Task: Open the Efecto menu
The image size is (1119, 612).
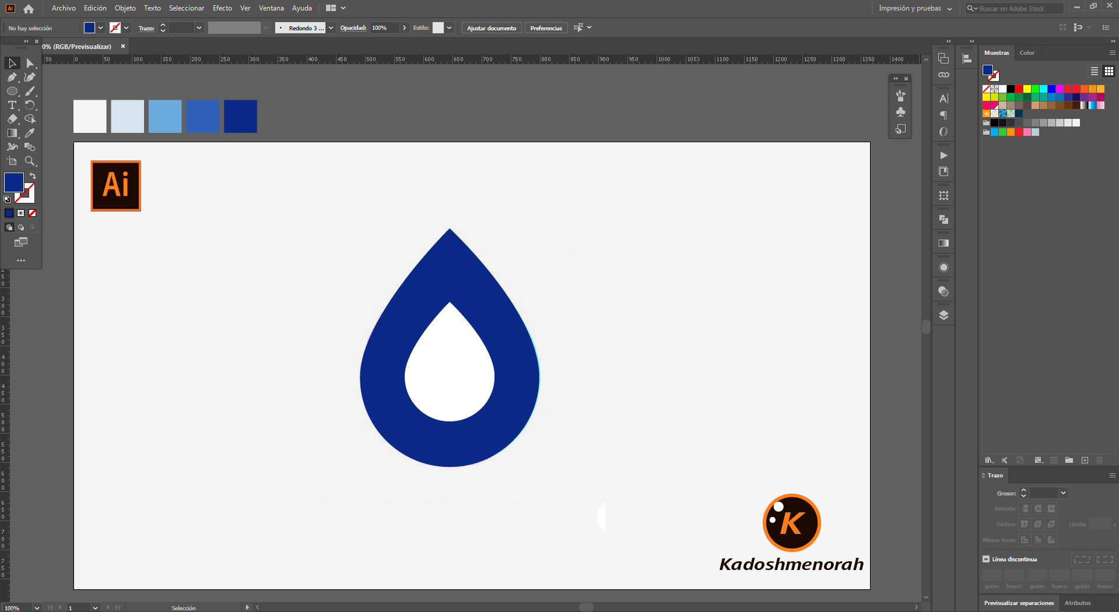Action: pyautogui.click(x=222, y=8)
